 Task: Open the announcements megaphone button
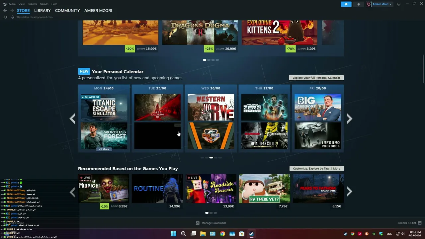coord(346,4)
